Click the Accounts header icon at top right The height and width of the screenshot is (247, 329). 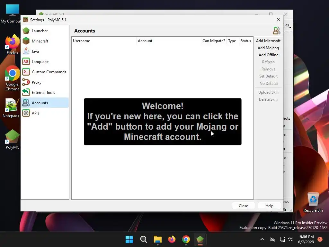click(x=276, y=31)
